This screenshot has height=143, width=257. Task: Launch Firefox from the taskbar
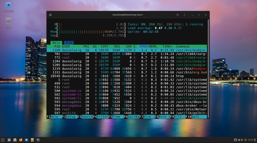click(x=21, y=140)
